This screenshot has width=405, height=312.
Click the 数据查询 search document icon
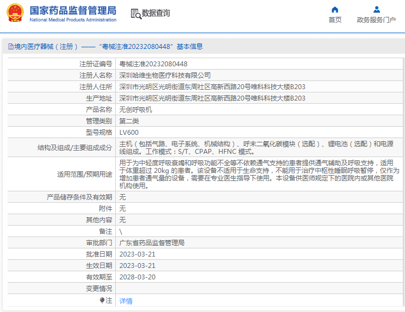(136, 14)
